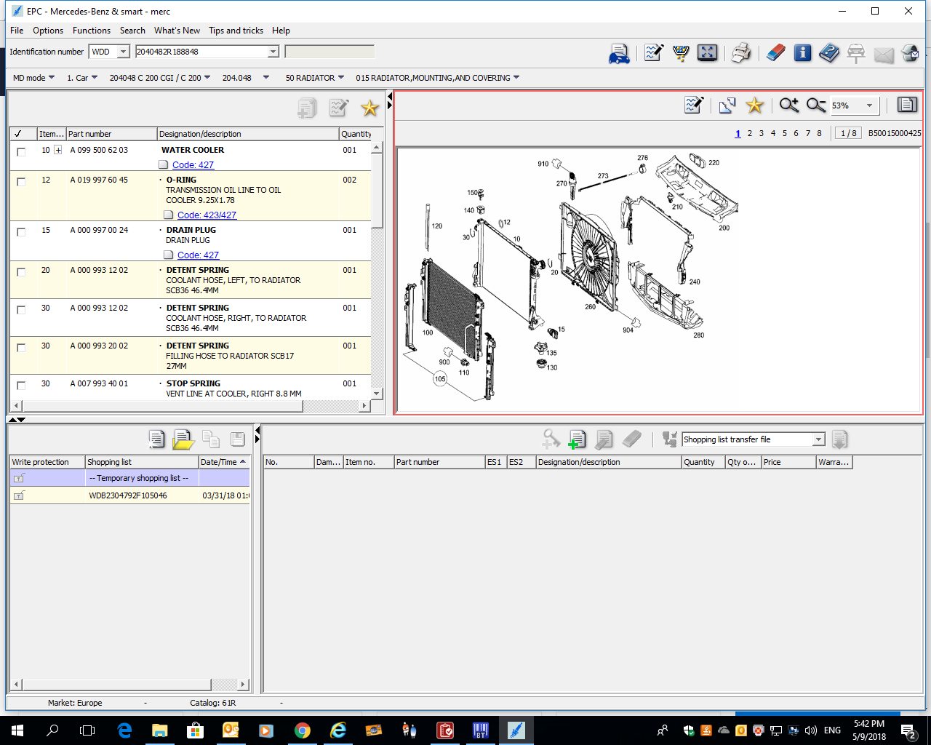The height and width of the screenshot is (745, 931).
Task: Click the zoom out magnifier above the diagram
Action: point(815,105)
